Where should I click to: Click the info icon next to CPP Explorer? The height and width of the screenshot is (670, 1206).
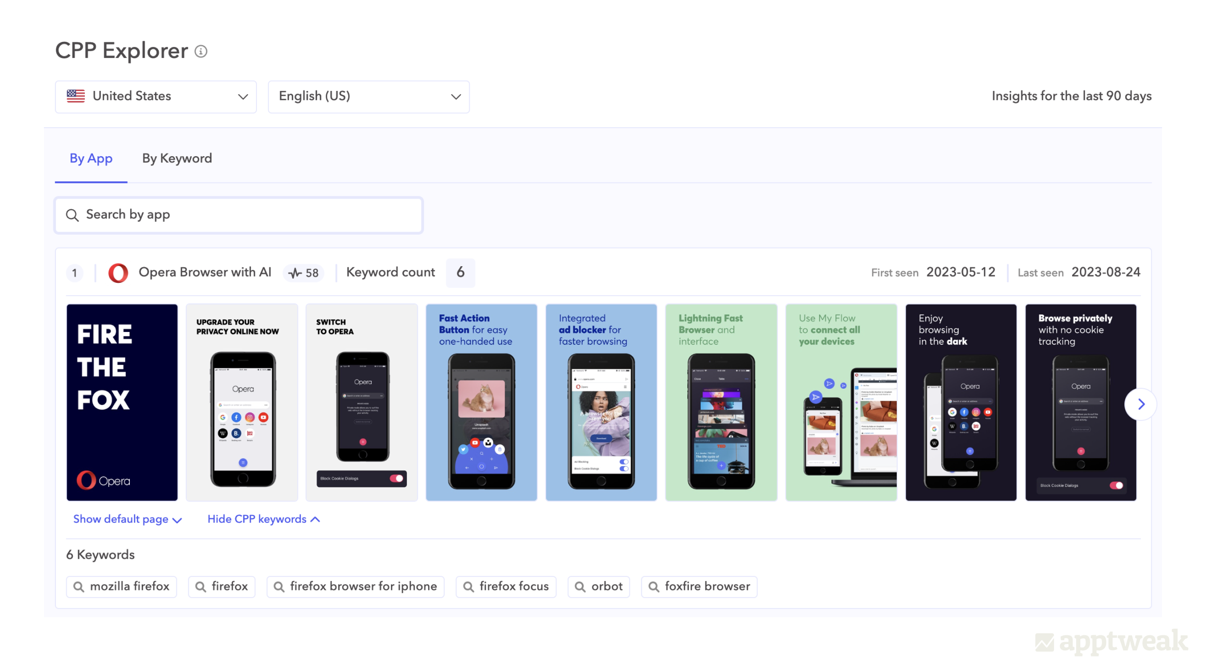coord(201,51)
